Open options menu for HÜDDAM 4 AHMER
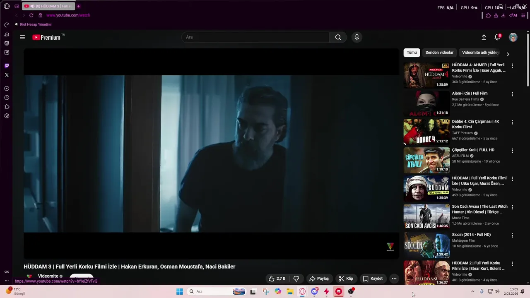 click(512, 66)
